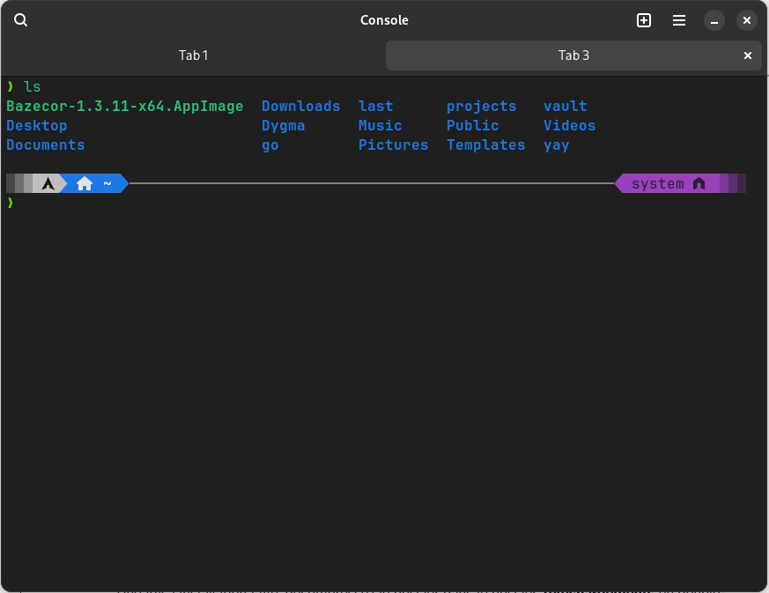The width and height of the screenshot is (769, 593).
Task: Click the 'go' directory name
Action: pyautogui.click(x=270, y=145)
